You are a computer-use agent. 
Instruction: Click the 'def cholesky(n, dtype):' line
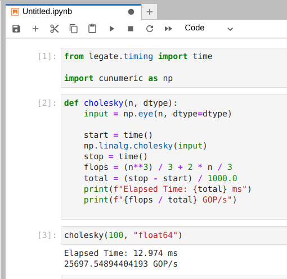click(120, 103)
